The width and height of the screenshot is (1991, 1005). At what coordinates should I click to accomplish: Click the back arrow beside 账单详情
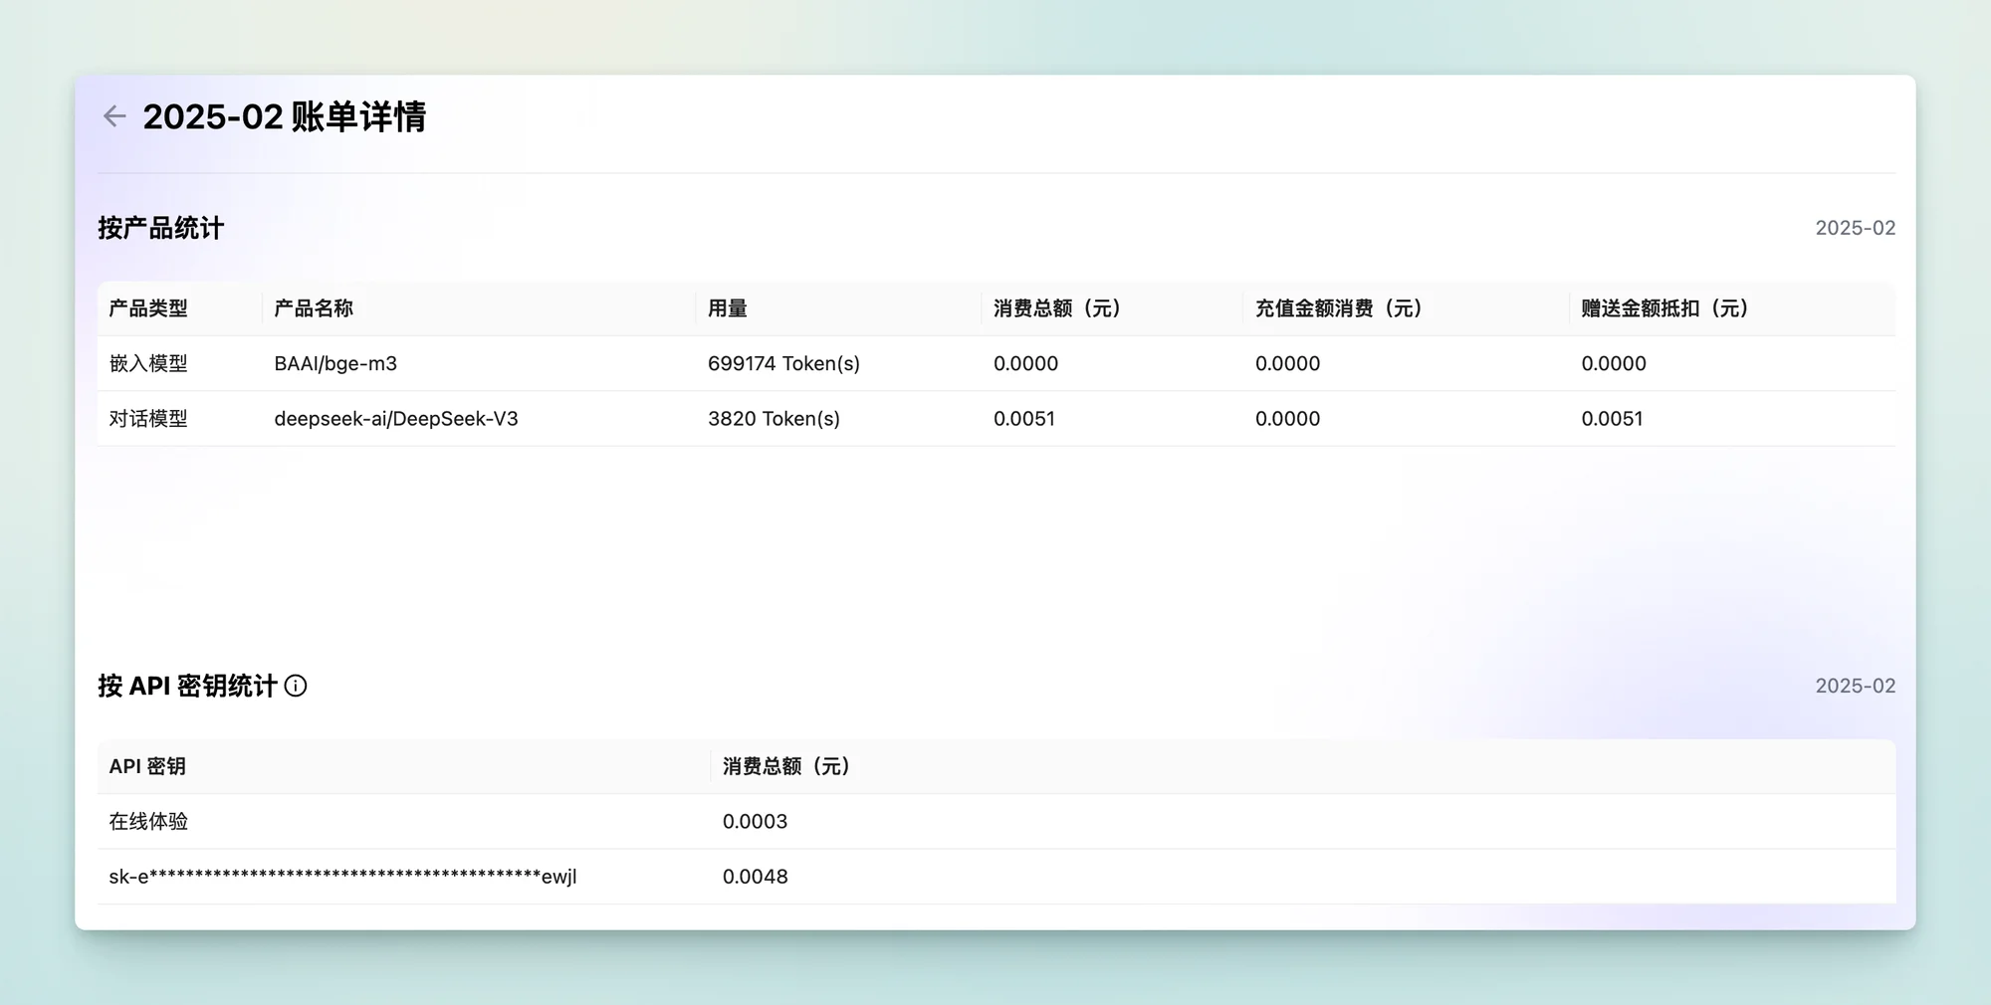click(x=114, y=116)
